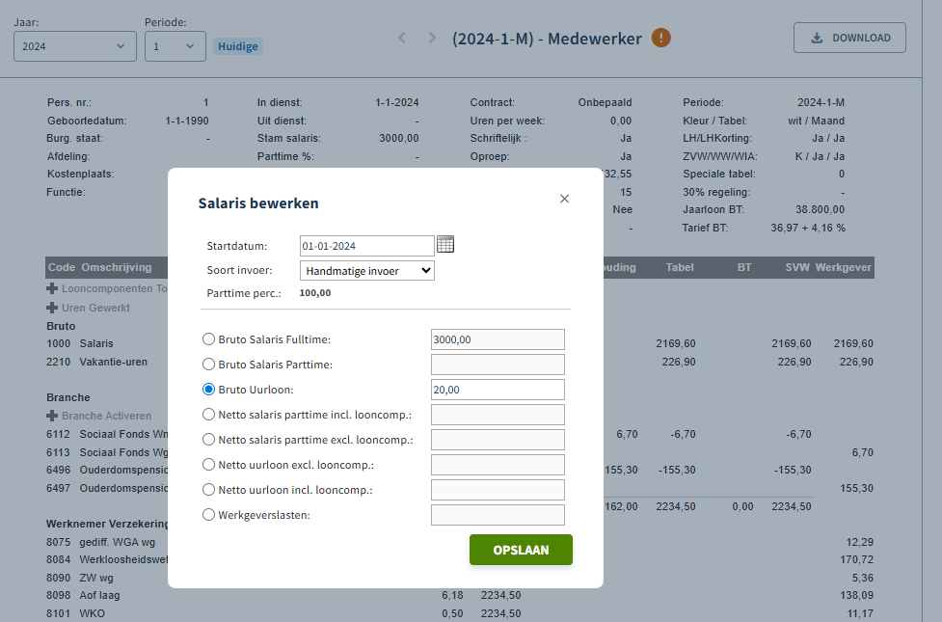Select Netto uurloon incl. looncomp. option
The width and height of the screenshot is (942, 622).
pos(208,490)
